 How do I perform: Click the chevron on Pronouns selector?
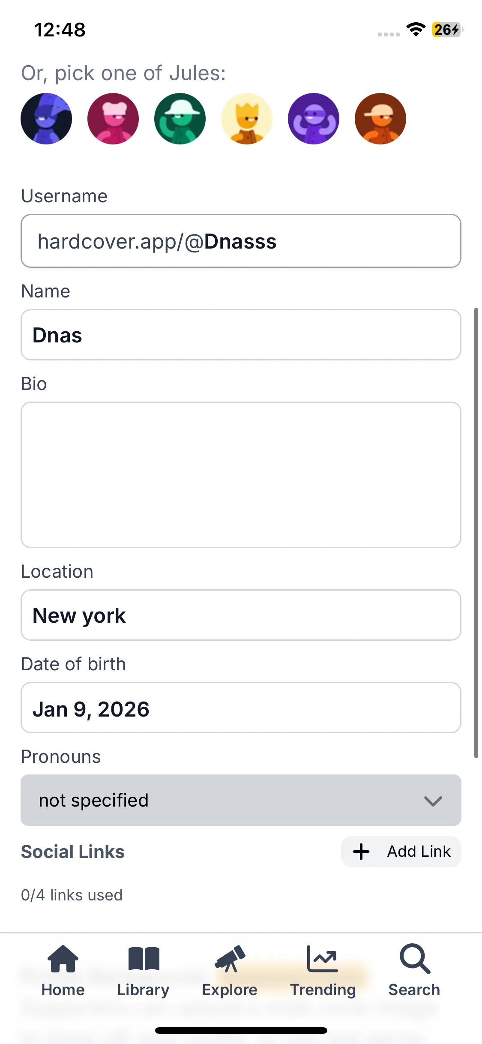point(433,801)
